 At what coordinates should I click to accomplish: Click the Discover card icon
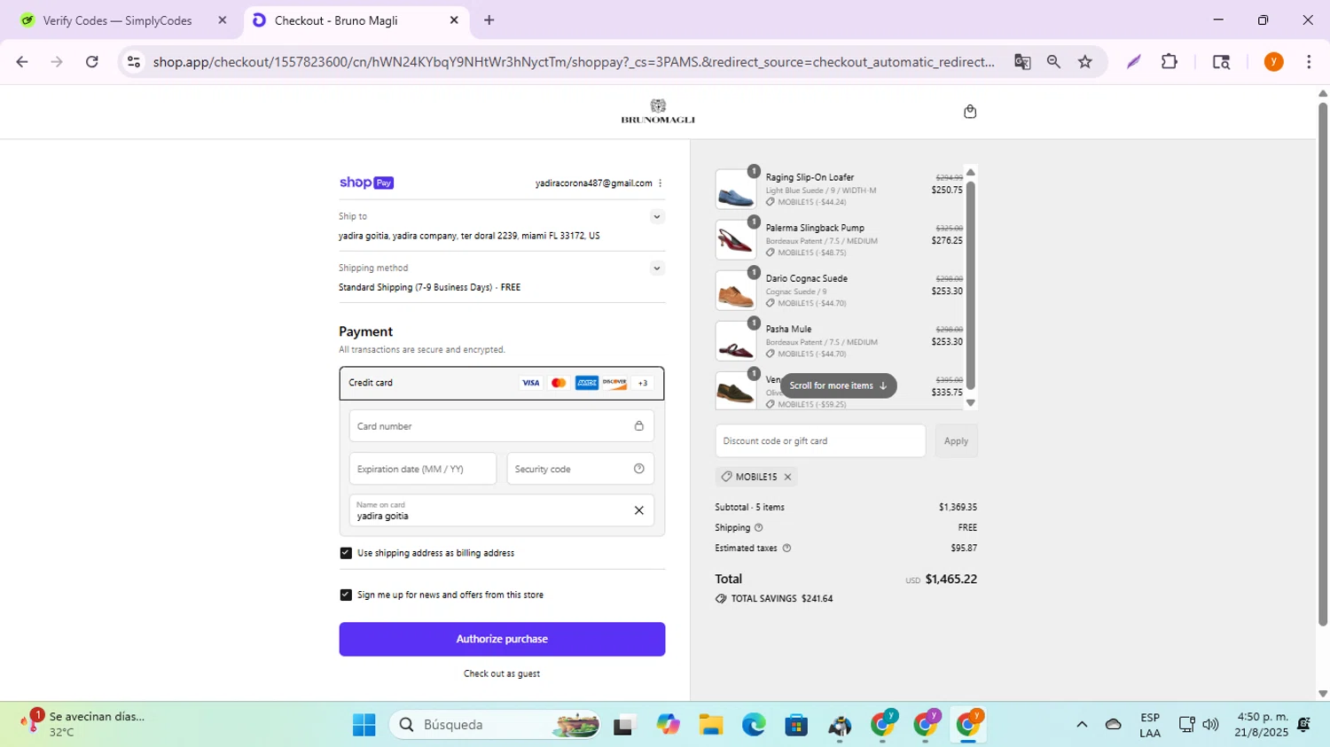tap(614, 383)
